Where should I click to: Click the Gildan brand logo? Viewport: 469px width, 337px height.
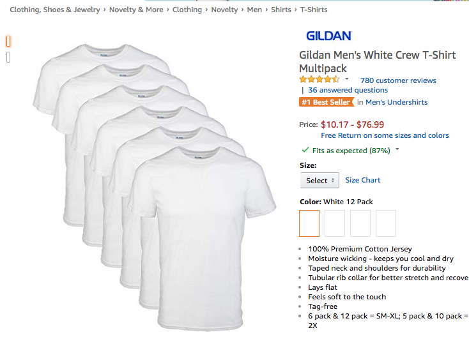coord(328,36)
